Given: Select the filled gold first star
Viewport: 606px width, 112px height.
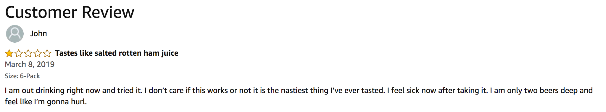Looking at the screenshot, I should point(9,53).
